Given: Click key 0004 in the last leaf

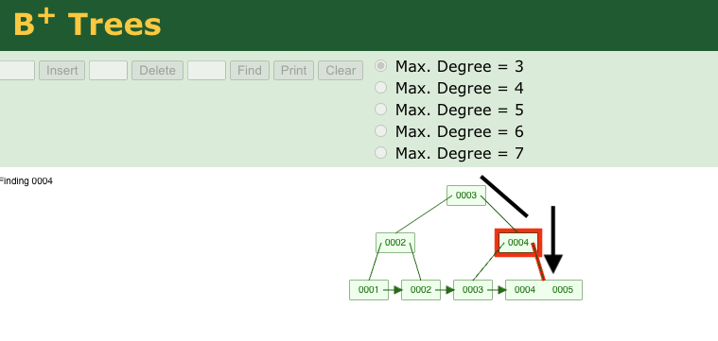Looking at the screenshot, I should coord(525,290).
